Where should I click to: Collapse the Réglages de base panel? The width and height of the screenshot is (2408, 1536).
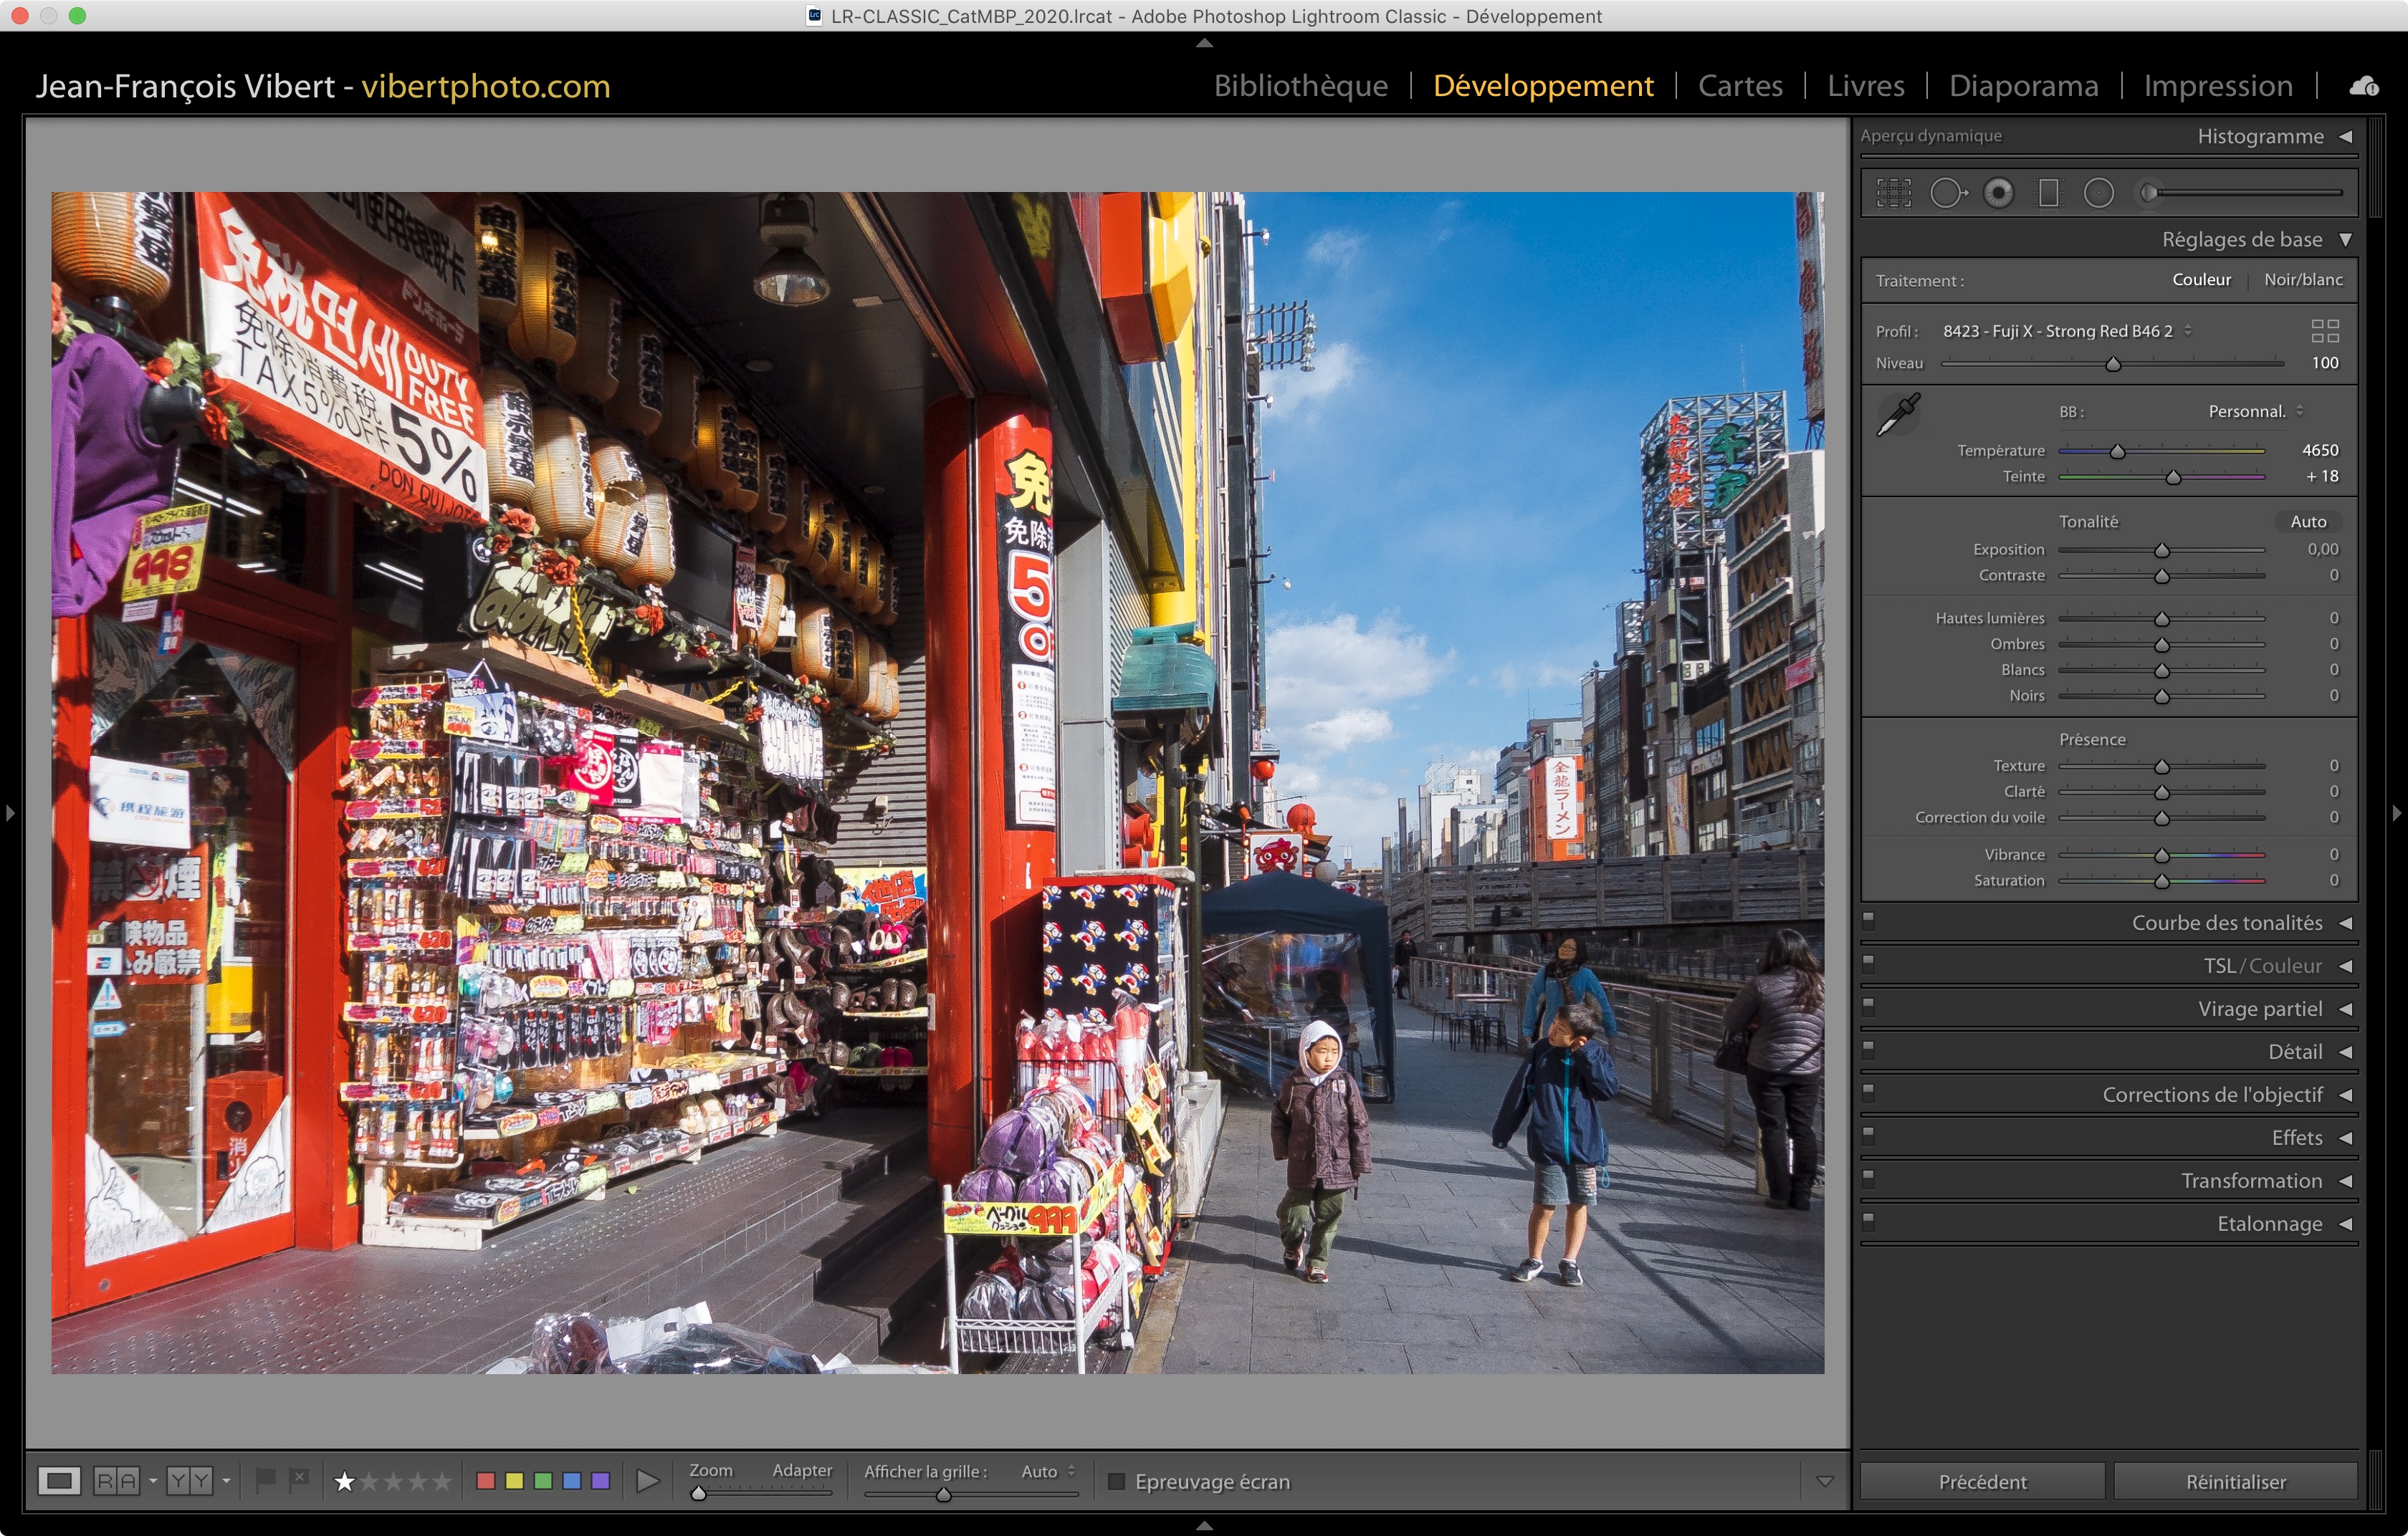tap(2346, 240)
